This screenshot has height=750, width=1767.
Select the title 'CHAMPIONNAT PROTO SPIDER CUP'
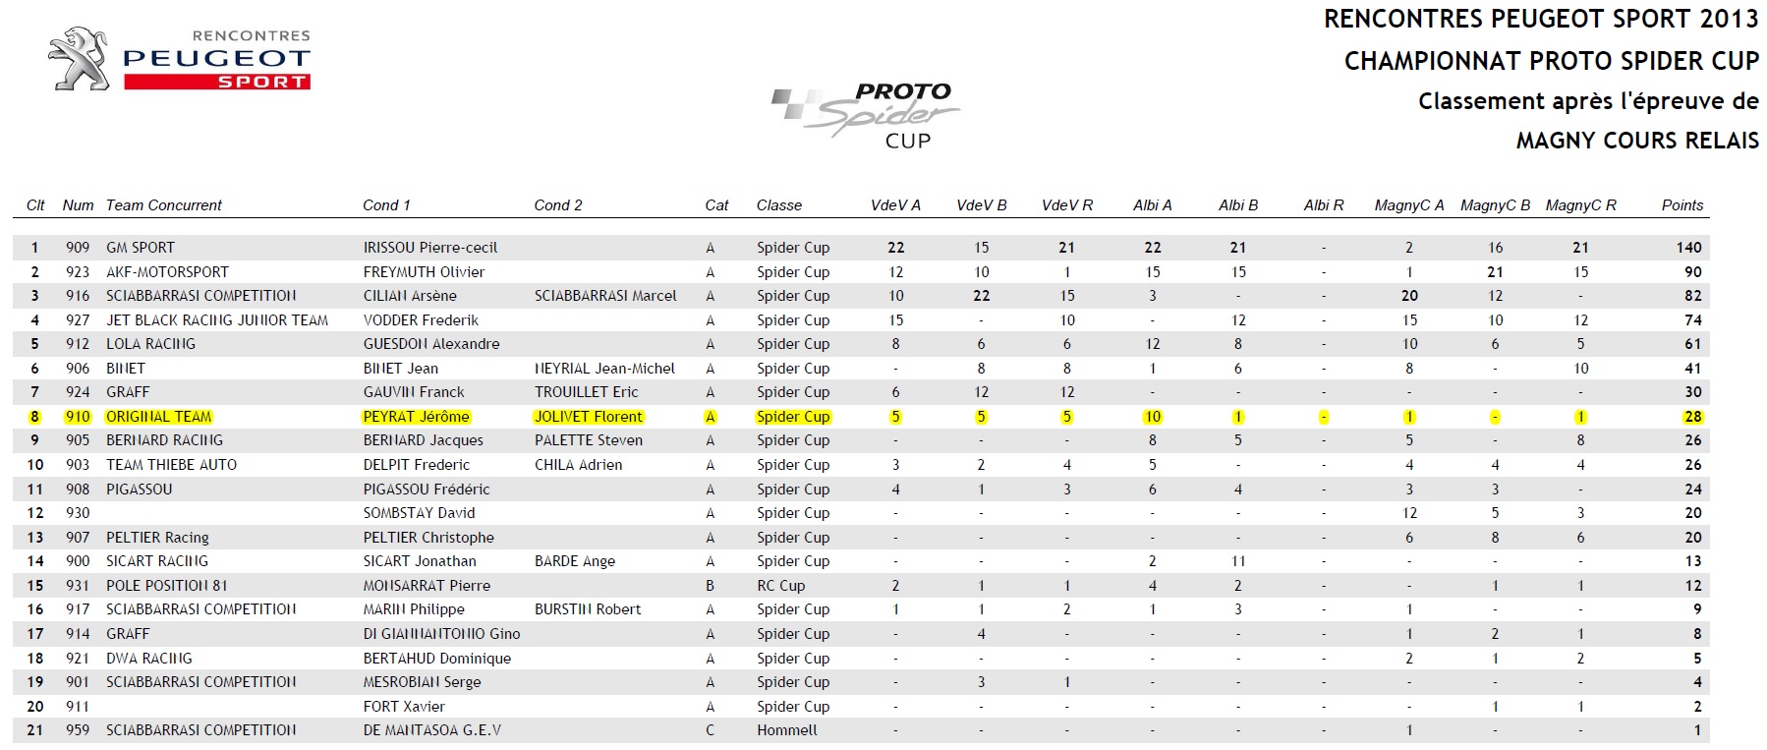(x=1551, y=61)
